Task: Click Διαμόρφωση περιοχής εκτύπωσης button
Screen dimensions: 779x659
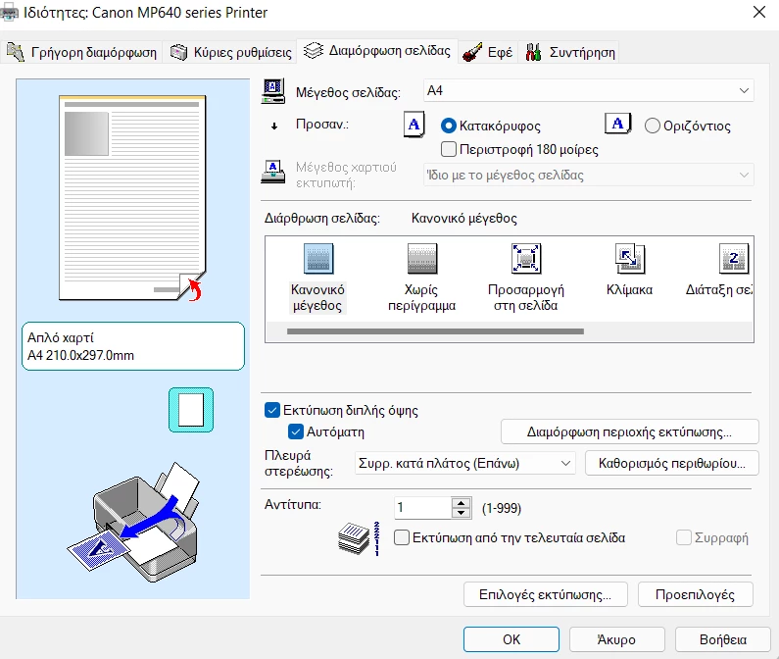Action: tap(629, 431)
